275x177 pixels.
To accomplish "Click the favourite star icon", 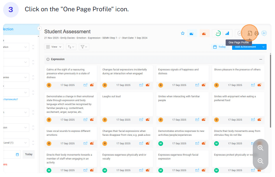I will [x=183, y=33].
